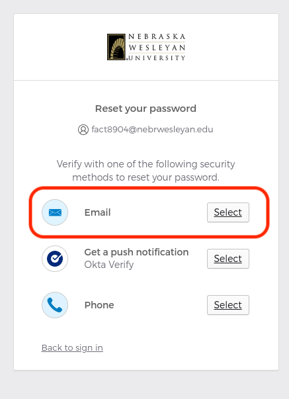This screenshot has height=399, width=289.
Task: Choose Select button for push notification
Action: (228, 259)
